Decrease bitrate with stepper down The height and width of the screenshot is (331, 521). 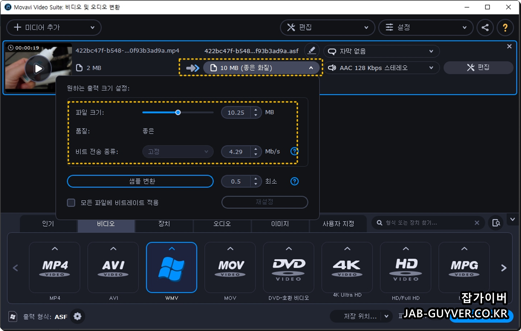[256, 155]
